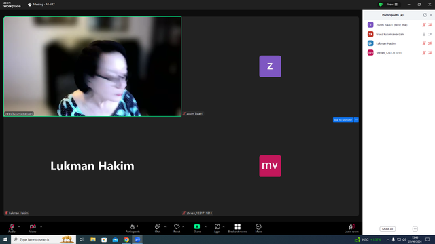The image size is (435, 244).
Task: Show hidden system tray icons
Action: coord(388,239)
